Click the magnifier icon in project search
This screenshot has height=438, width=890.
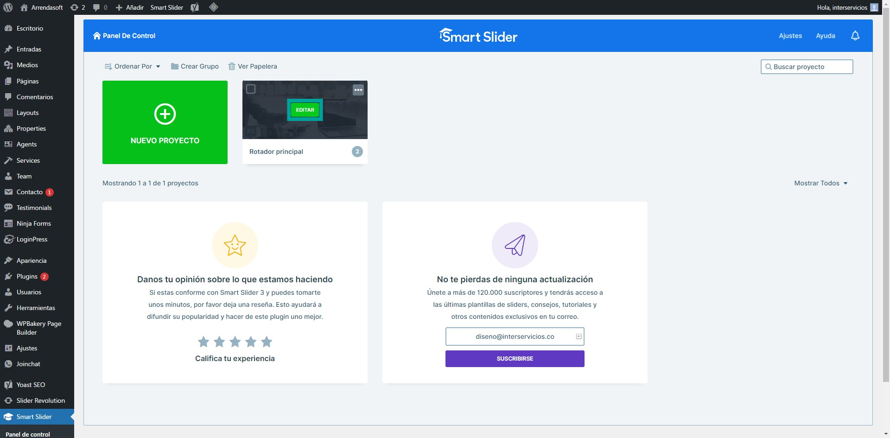[x=769, y=67]
